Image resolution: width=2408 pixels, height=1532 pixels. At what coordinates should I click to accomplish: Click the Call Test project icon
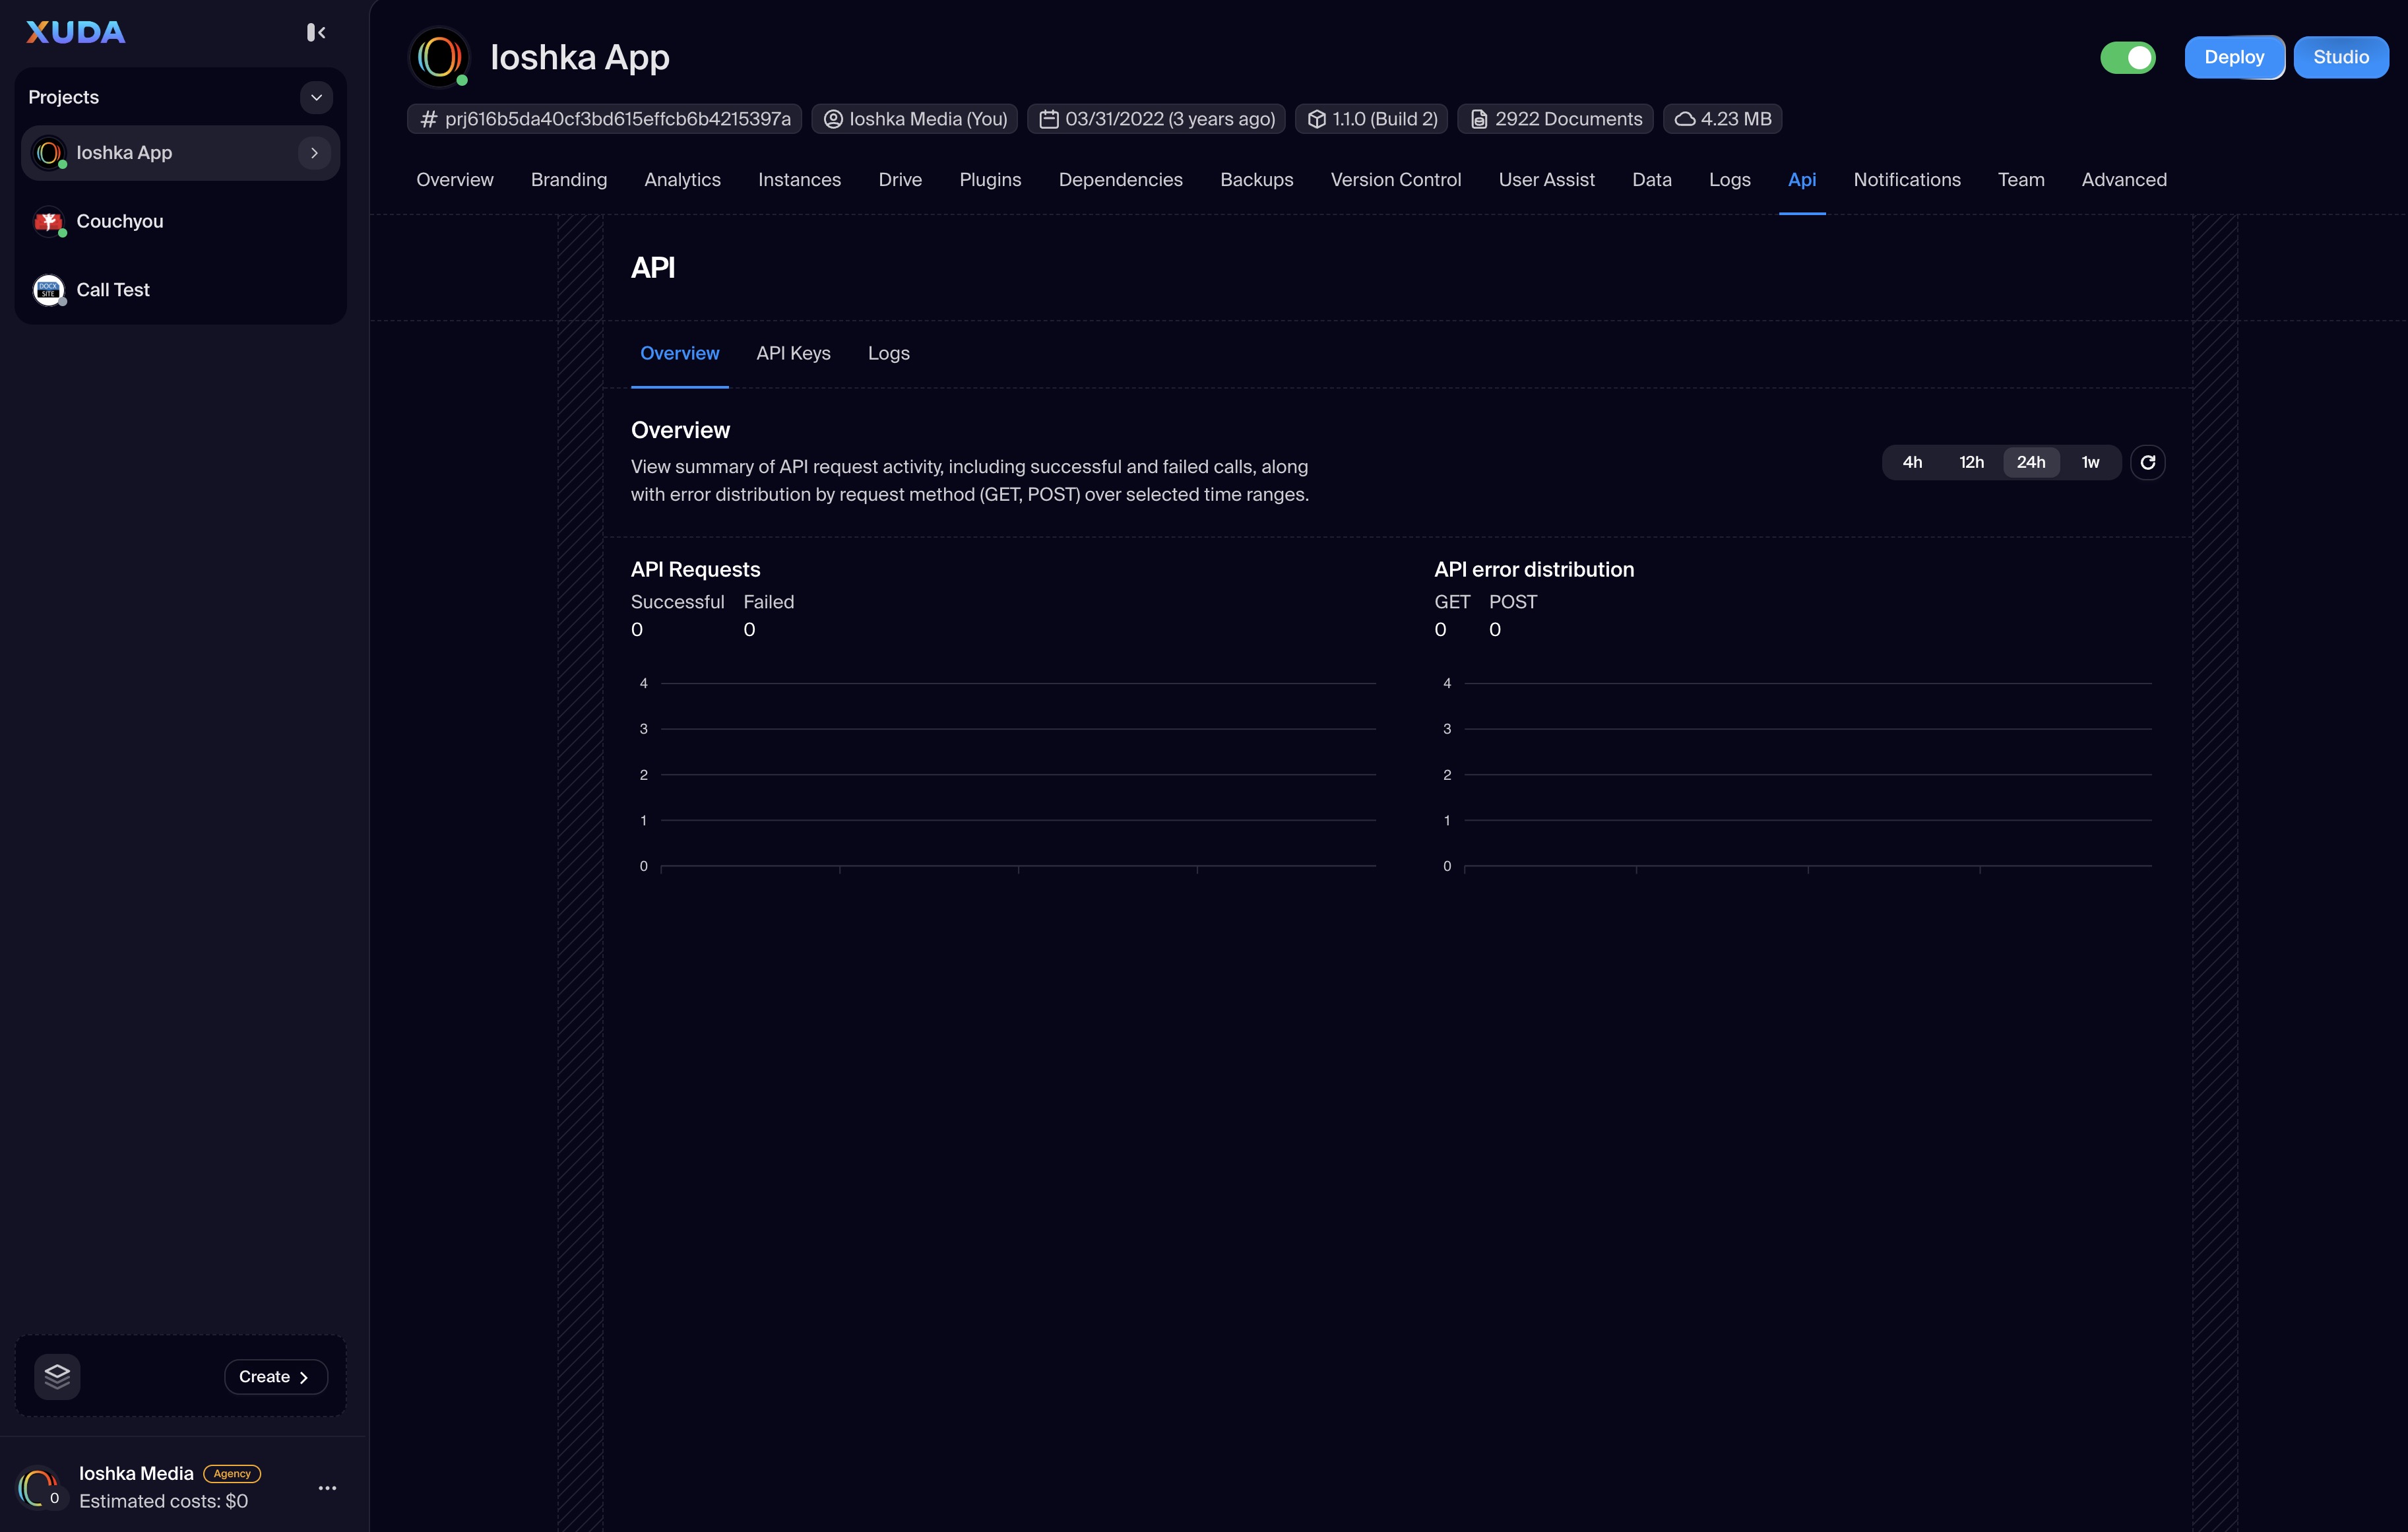pos(48,290)
